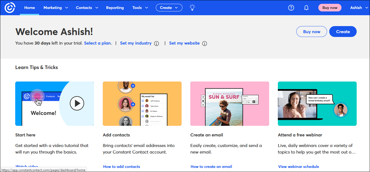Screen dimensions: 370x172
Task: Open the help question mark icon
Action: (x=291, y=8)
